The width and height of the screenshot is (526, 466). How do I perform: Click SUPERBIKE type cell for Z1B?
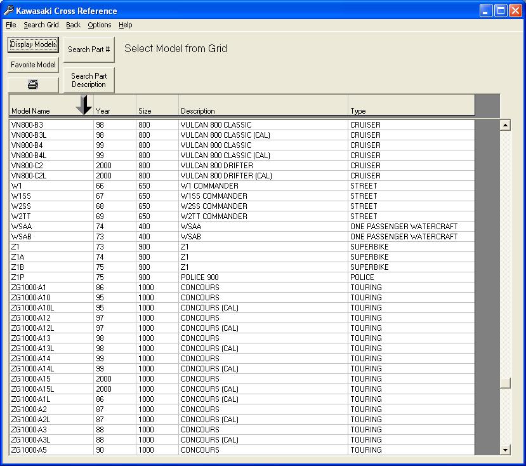411,267
